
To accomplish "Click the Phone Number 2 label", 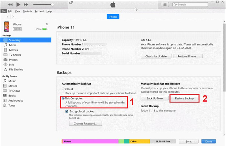I will pyautogui.click(x=73, y=49).
